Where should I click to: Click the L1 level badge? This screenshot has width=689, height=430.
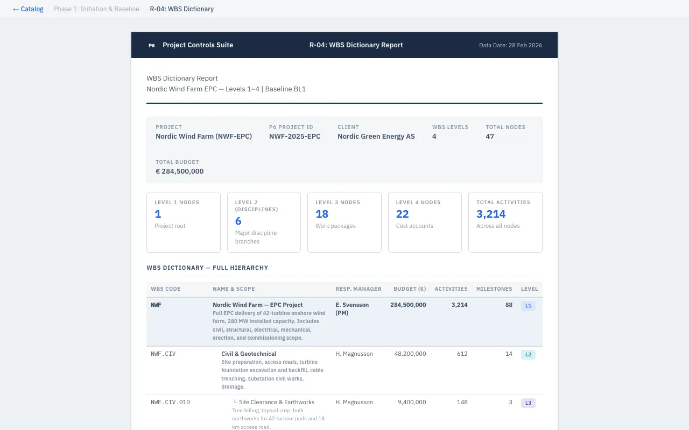coord(528,306)
